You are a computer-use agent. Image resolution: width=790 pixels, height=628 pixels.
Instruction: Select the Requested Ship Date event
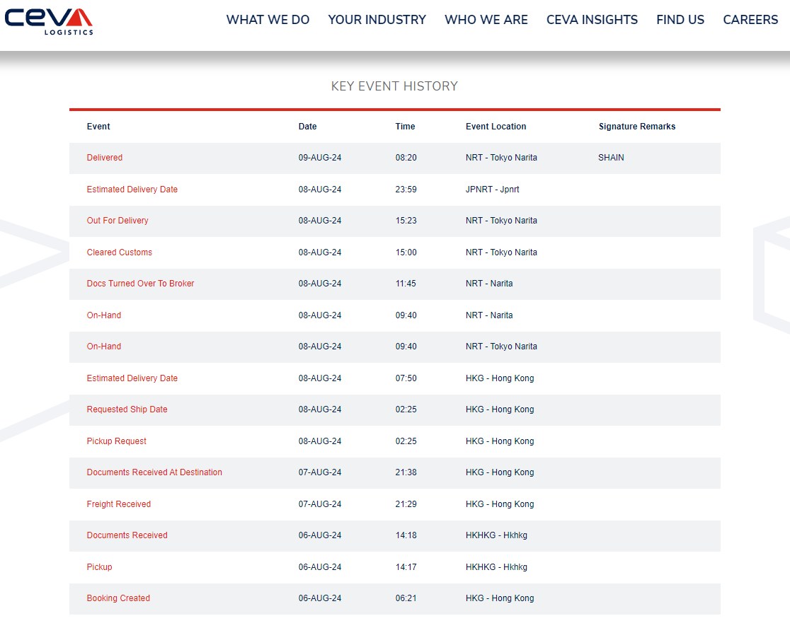click(127, 409)
